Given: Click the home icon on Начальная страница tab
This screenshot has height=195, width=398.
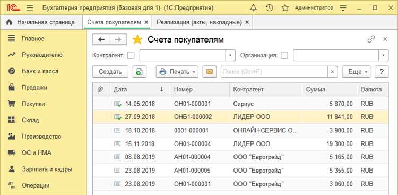Looking at the screenshot, I should pyautogui.click(x=9, y=22).
